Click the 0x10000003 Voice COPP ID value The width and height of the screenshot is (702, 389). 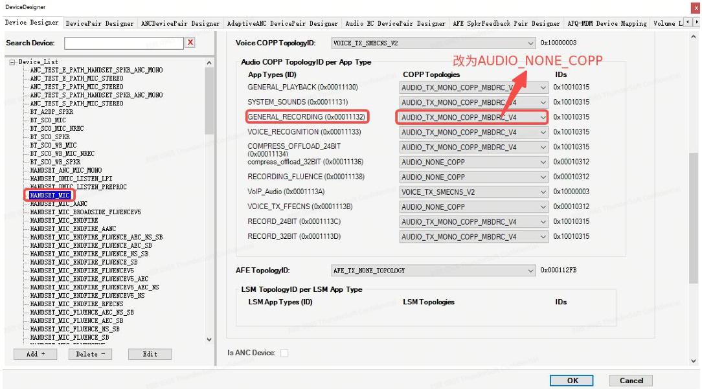pos(558,43)
